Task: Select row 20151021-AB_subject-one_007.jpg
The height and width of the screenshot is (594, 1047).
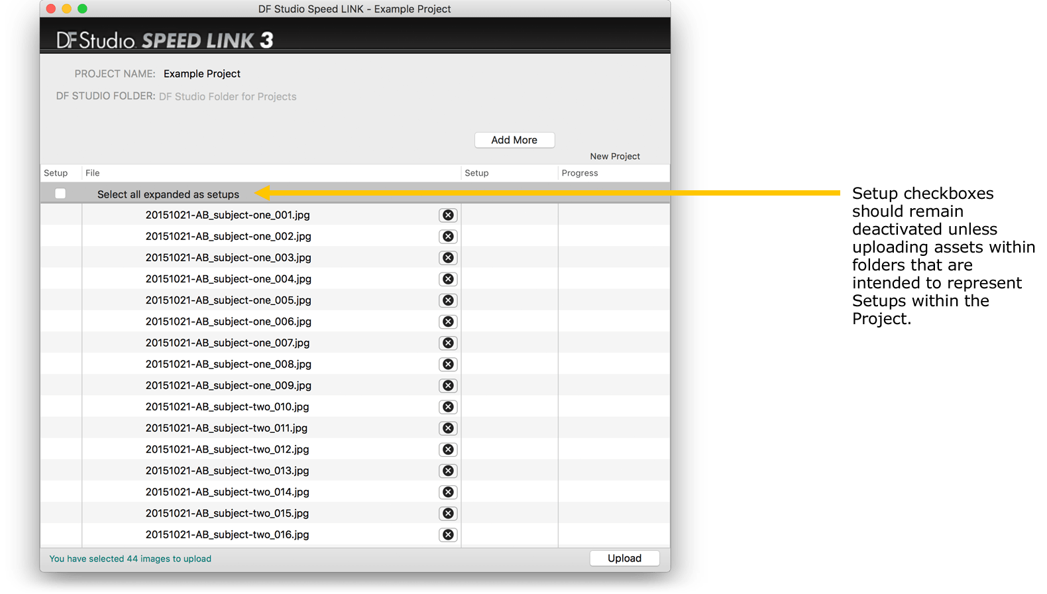Action: click(355, 343)
